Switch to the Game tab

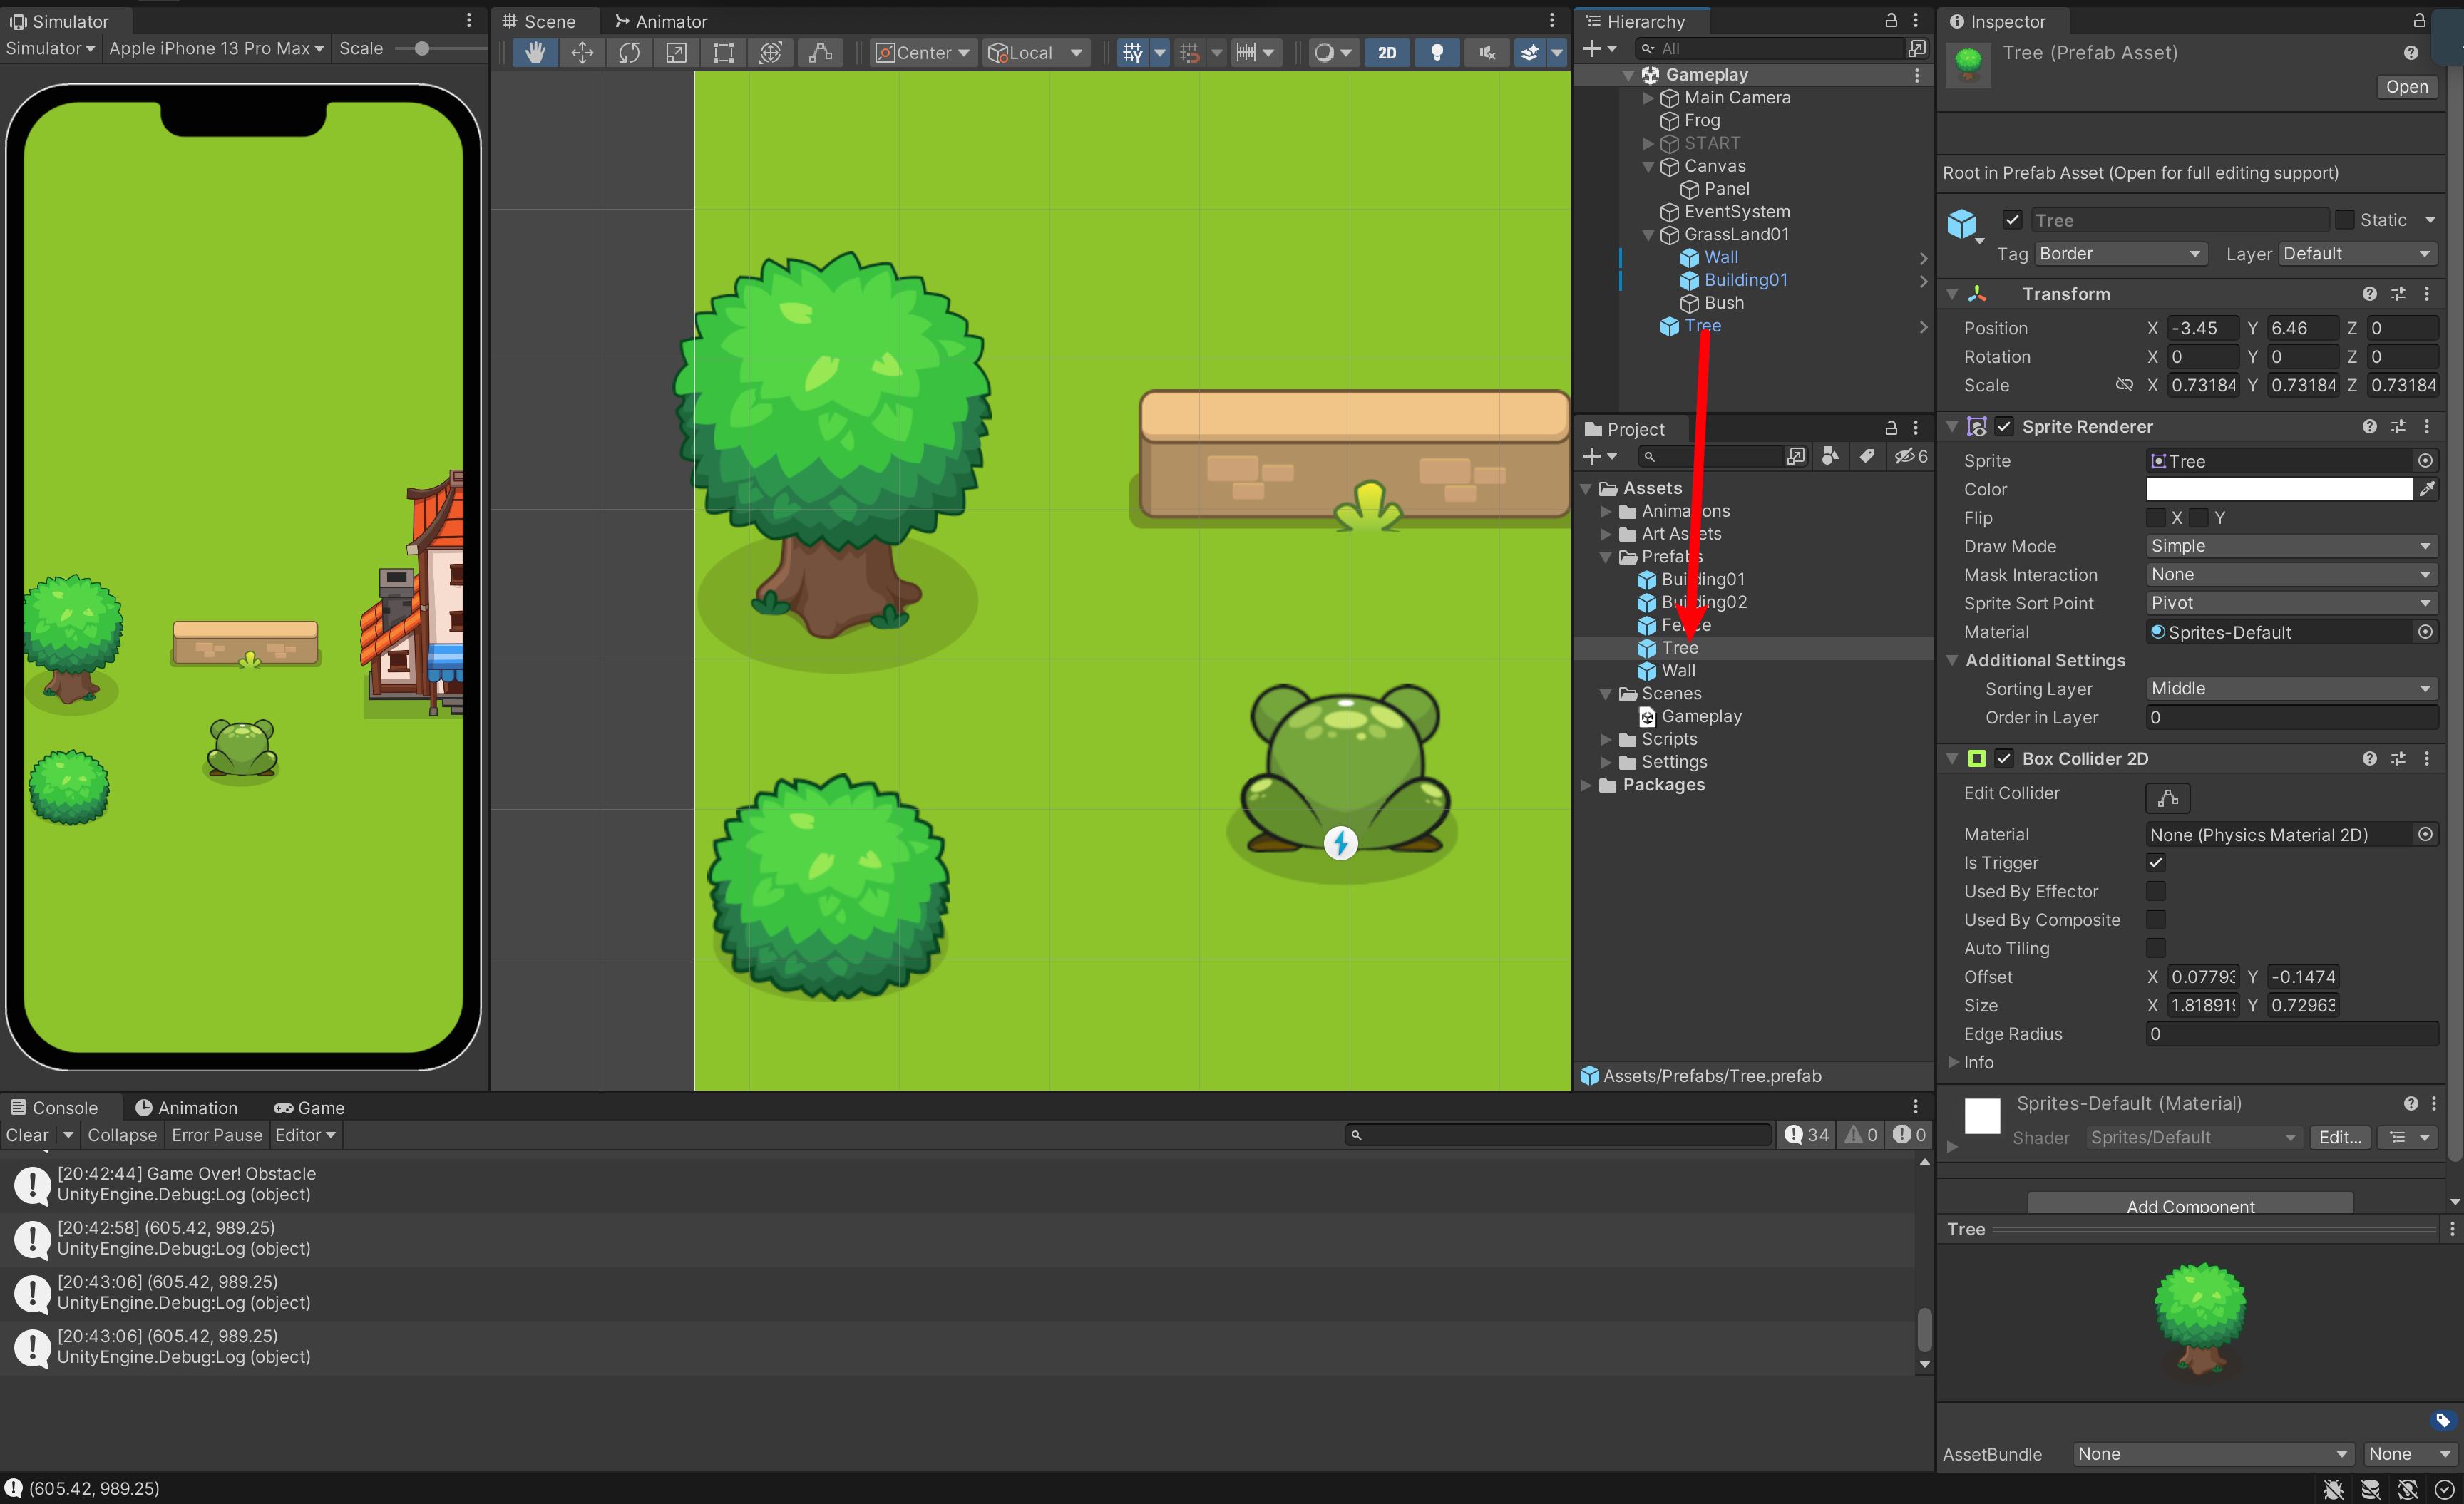coord(309,1107)
